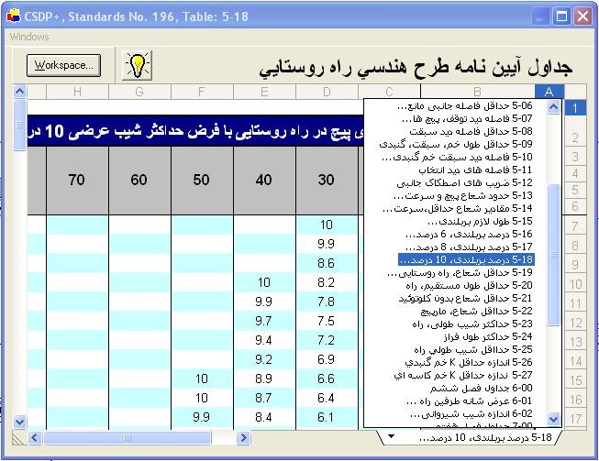Click the light bulb hint icon

[x=138, y=65]
